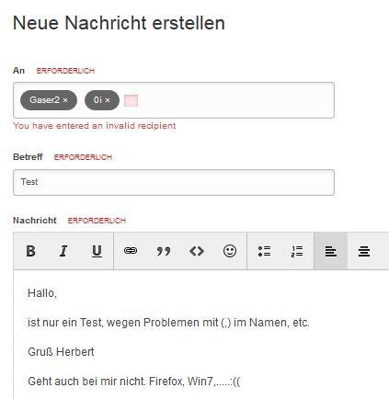
Task: Insert a hyperlink with chain icon
Action: pos(131,251)
